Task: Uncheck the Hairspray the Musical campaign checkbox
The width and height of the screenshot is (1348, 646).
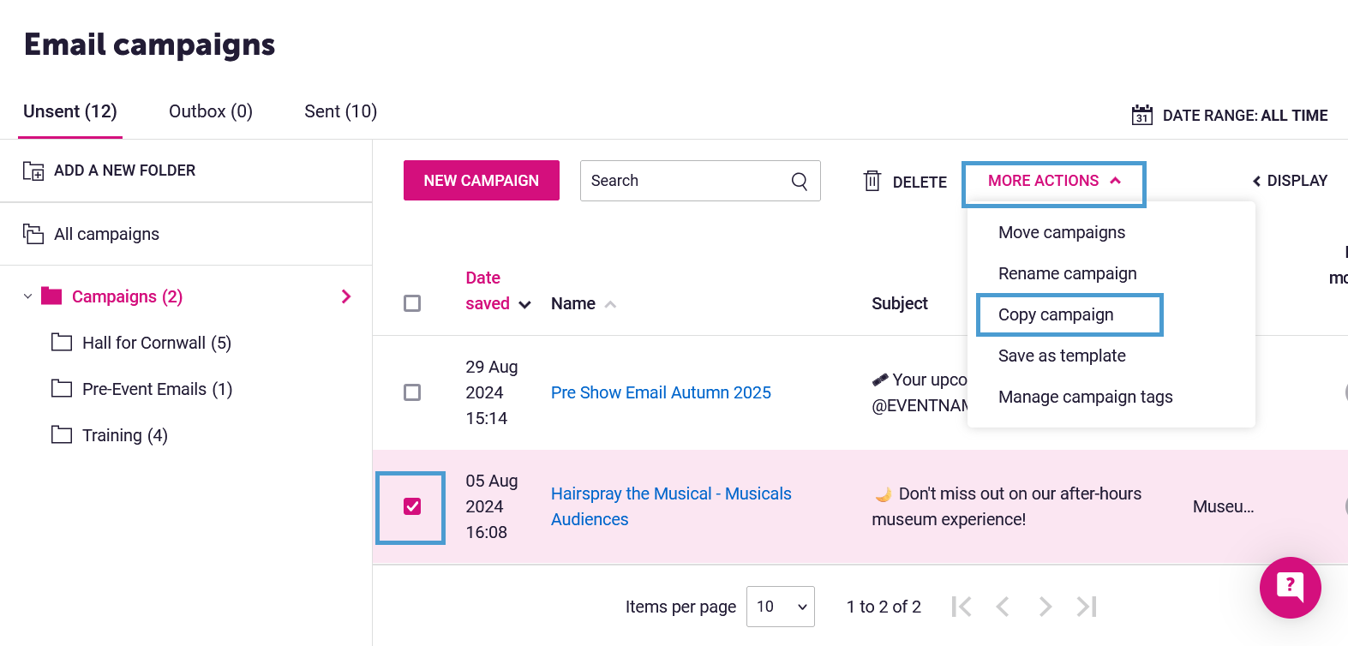Action: tap(412, 506)
